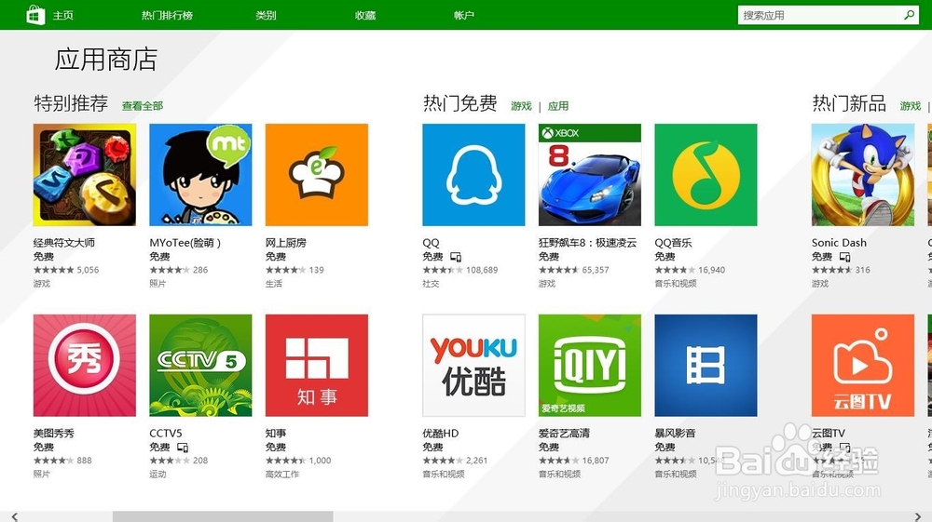932x522 pixels.
Task: Click the MYoTee(脸萌) title text
Action: tap(185, 243)
